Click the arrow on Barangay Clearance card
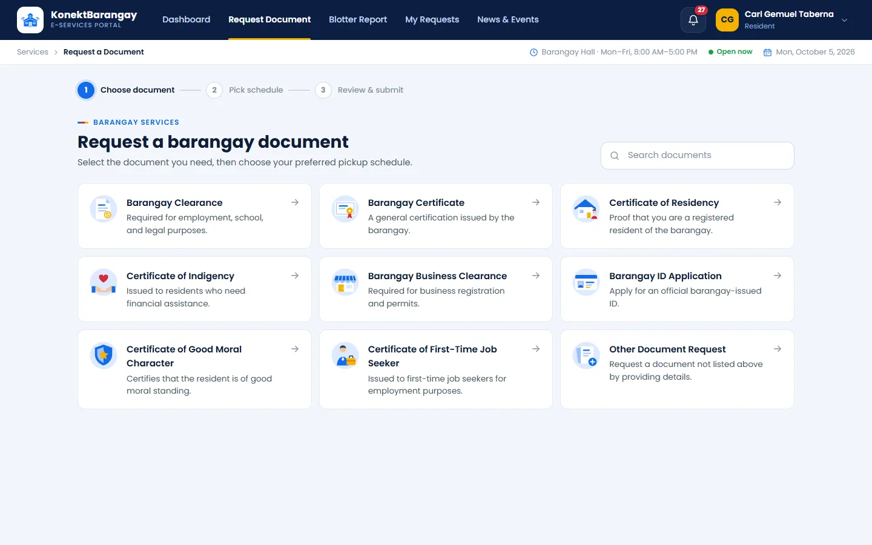 [x=295, y=202]
